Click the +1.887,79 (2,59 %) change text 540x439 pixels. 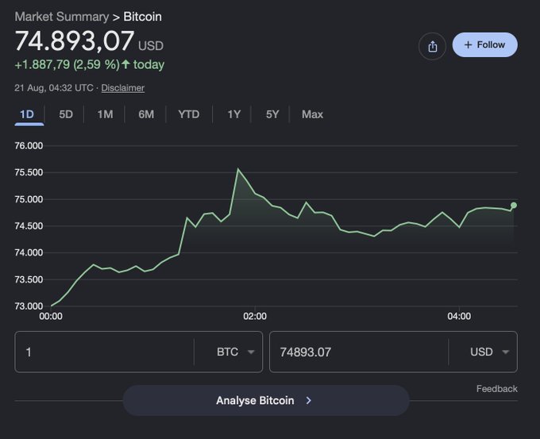[67, 64]
